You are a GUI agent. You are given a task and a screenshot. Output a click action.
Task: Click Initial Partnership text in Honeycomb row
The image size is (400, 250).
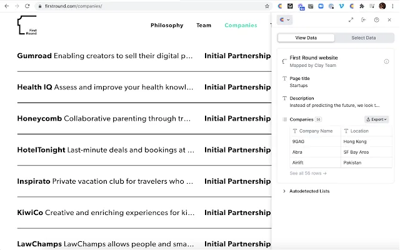pos(237,119)
